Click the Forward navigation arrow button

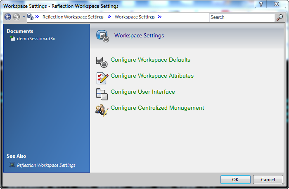[17, 17]
